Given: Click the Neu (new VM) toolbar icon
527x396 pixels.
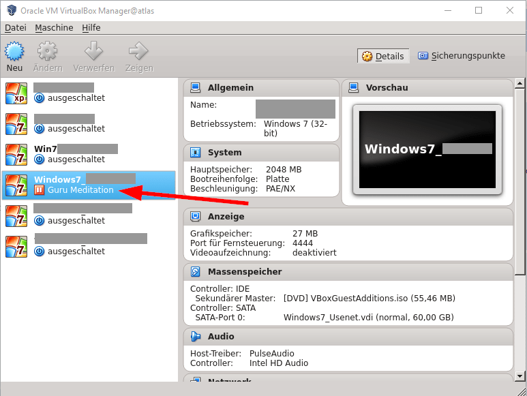Looking at the screenshot, I should (14, 51).
